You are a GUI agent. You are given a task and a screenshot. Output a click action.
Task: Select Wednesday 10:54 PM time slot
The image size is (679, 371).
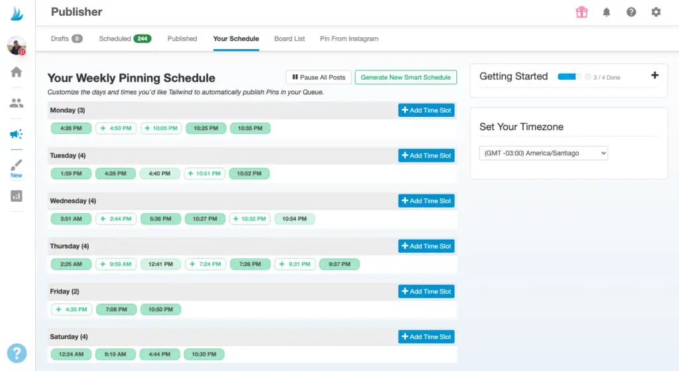click(294, 219)
